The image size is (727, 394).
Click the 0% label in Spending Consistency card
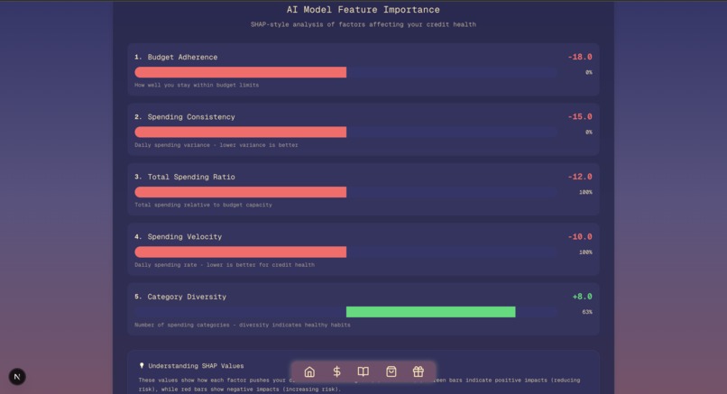point(589,133)
